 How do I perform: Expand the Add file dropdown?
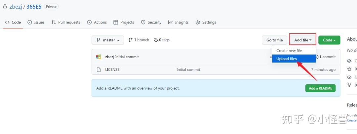[x=302, y=40]
